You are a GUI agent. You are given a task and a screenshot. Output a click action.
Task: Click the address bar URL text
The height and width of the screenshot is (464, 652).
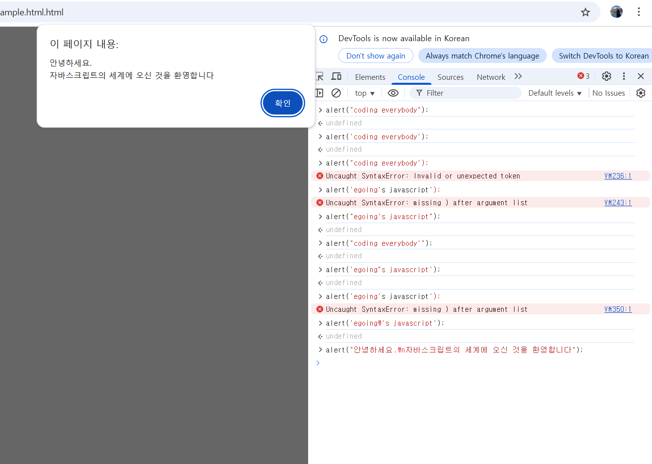32,12
